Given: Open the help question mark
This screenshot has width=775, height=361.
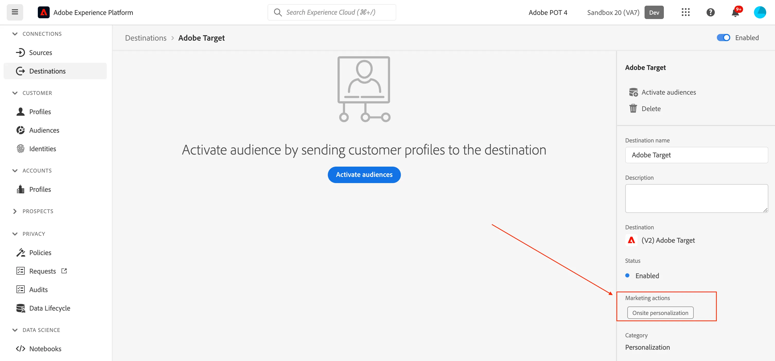Looking at the screenshot, I should 710,12.
